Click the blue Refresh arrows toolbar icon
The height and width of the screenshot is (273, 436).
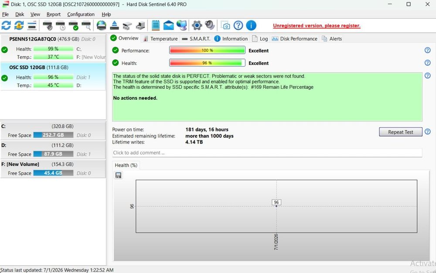coord(6,26)
